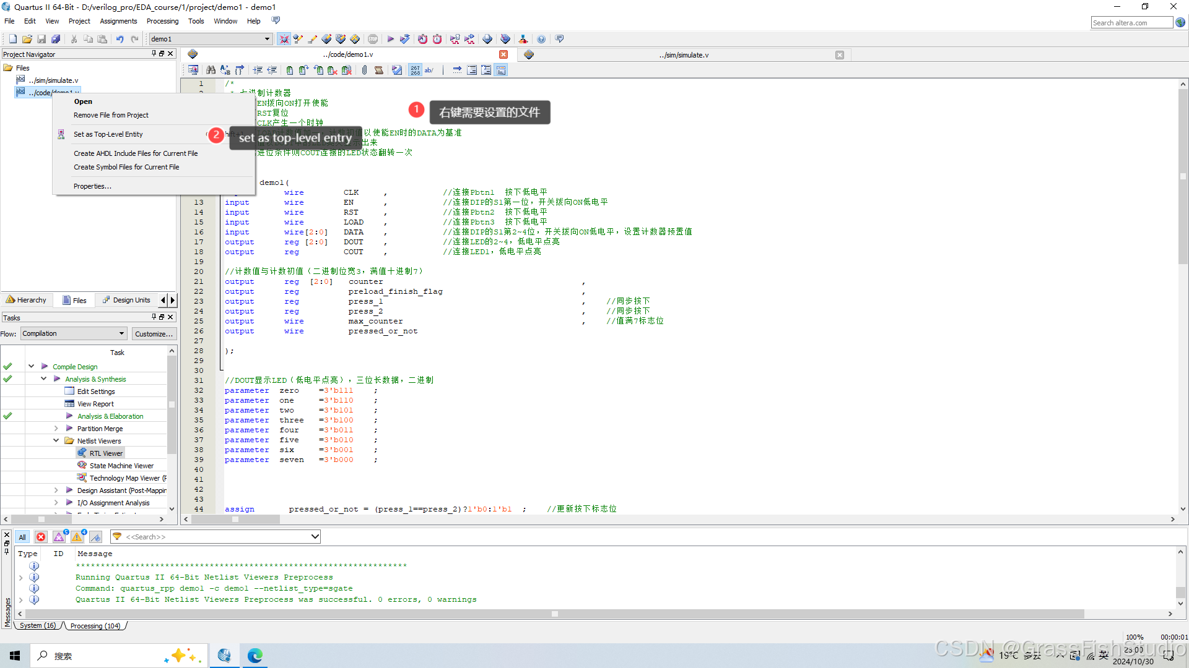Click the Help question-mark toolbar icon
Screen dimensions: 1189x668
[x=541, y=38]
